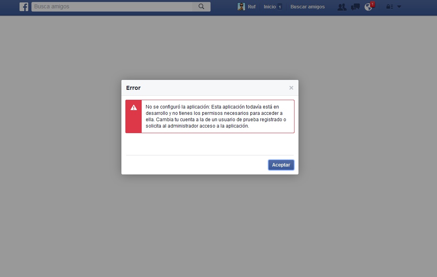Open the profile picture thumbnail
The height and width of the screenshot is (277, 437).
pos(241,7)
